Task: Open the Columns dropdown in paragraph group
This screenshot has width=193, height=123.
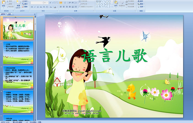Action: [x=76, y=7]
